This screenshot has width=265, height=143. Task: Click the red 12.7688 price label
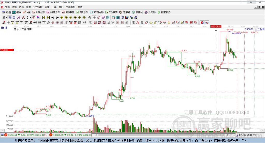(x=7, y=50)
